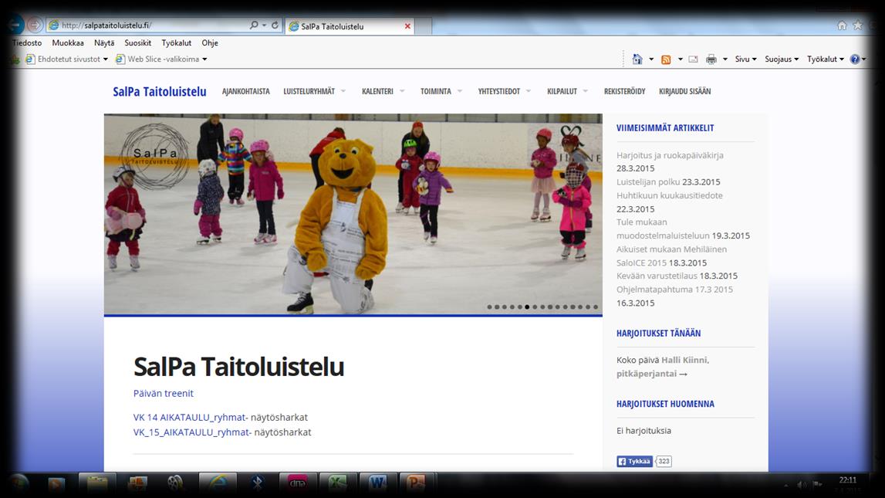This screenshot has height=498, width=885.
Task: Open the Suojaus dropdown menu
Action: [x=782, y=59]
